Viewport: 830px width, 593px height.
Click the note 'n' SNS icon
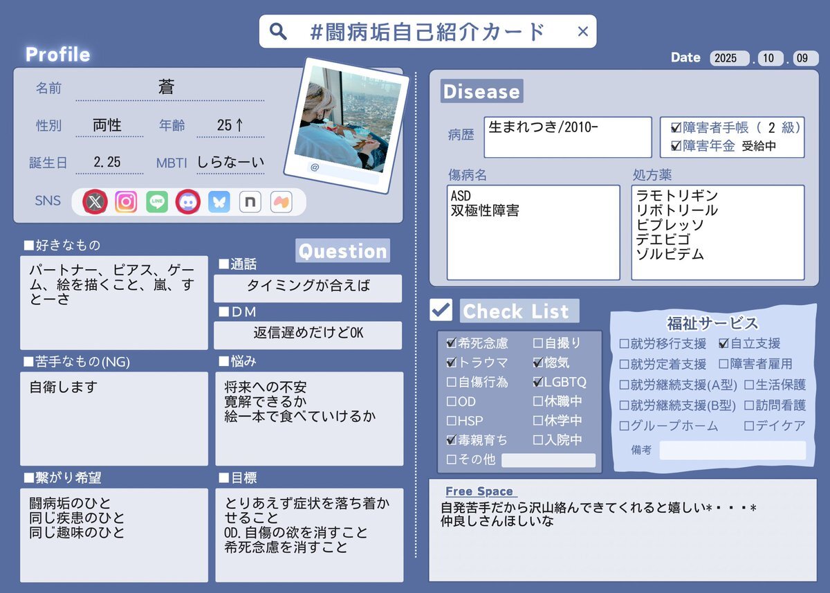[250, 201]
